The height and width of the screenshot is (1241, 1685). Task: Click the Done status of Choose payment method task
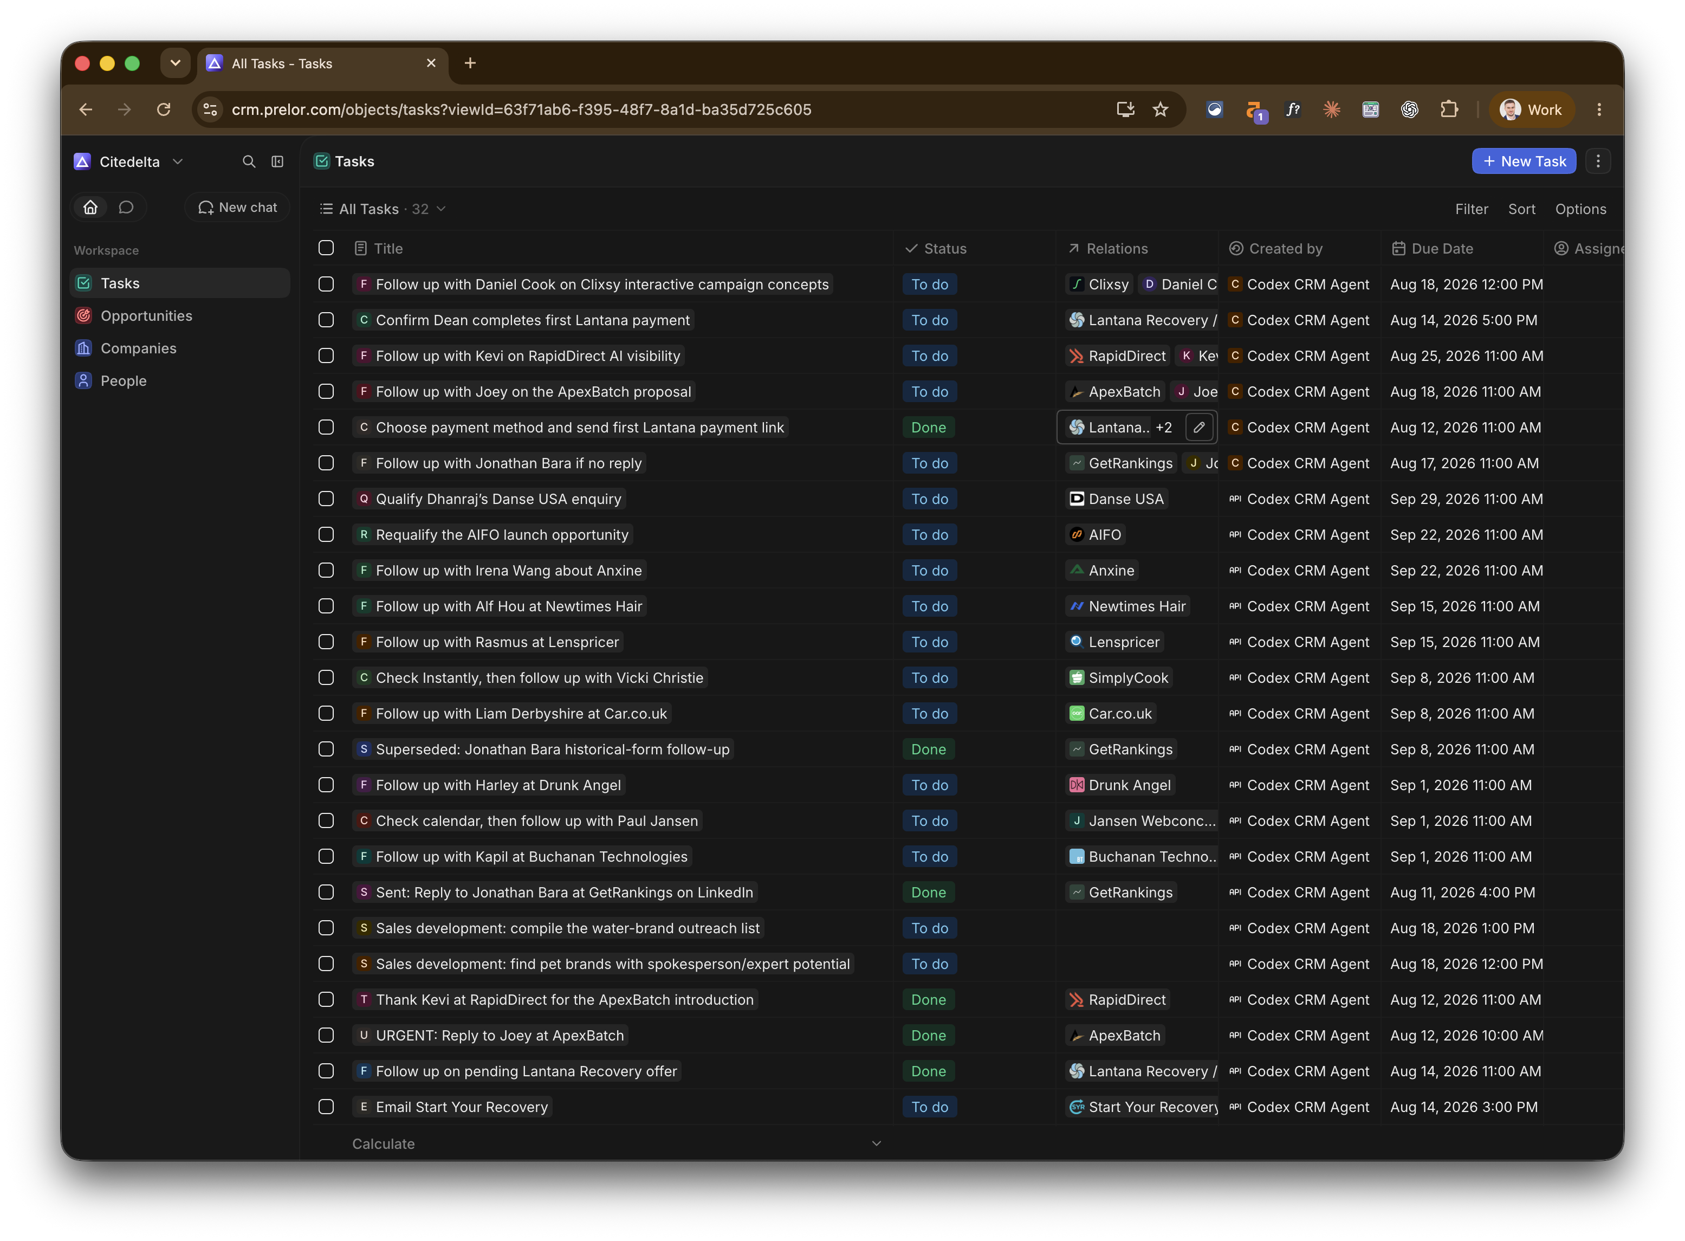tap(928, 428)
